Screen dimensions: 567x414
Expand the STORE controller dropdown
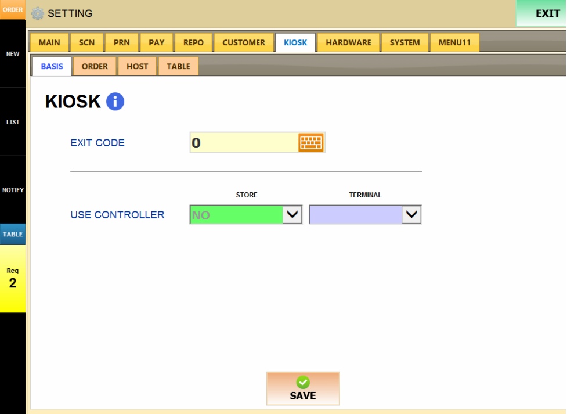292,215
